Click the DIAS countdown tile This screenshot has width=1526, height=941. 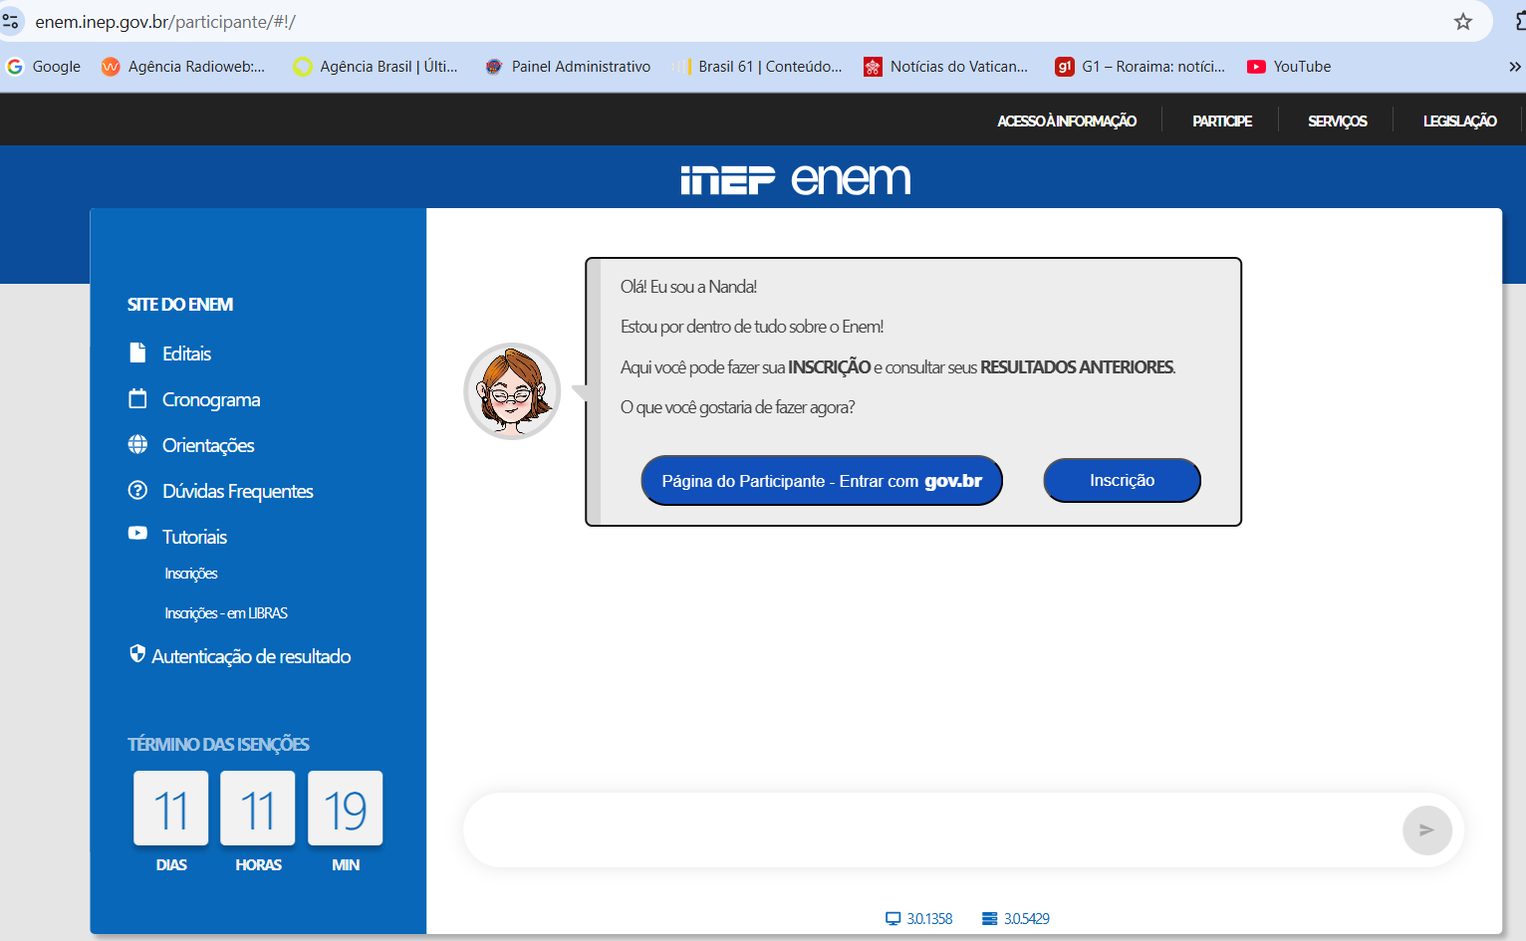[x=171, y=809]
